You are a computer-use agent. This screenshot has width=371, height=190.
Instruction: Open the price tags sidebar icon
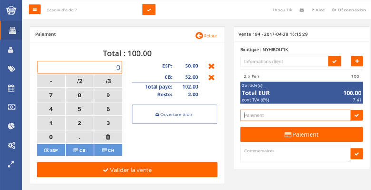click(11, 69)
